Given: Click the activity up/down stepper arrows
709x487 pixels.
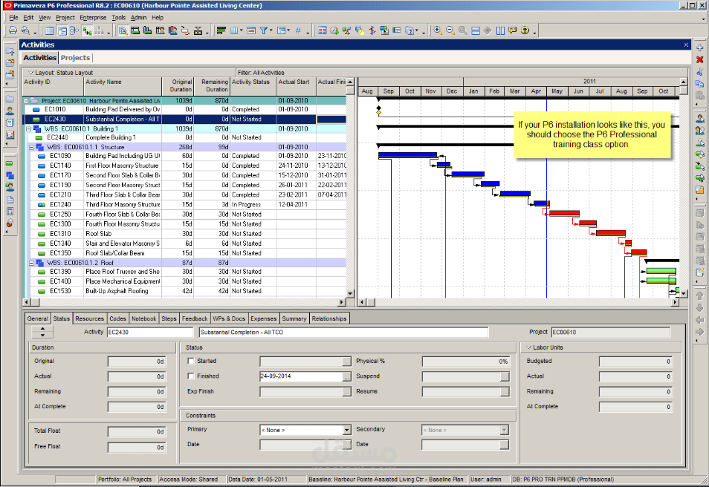Looking at the screenshot, I should point(42,332).
